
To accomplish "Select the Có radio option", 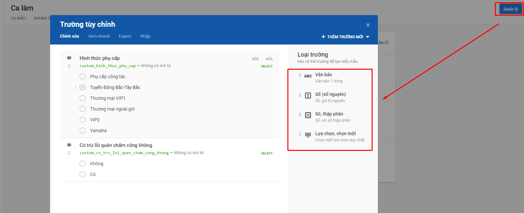I will (83, 174).
